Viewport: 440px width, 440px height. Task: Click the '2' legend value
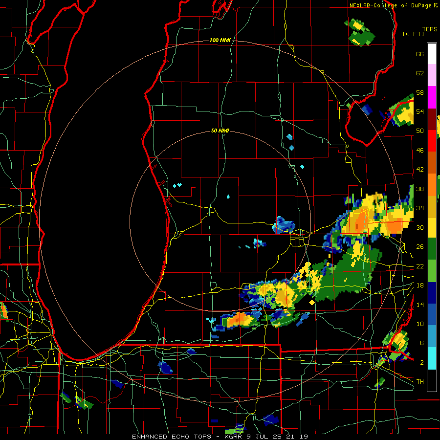422,363
